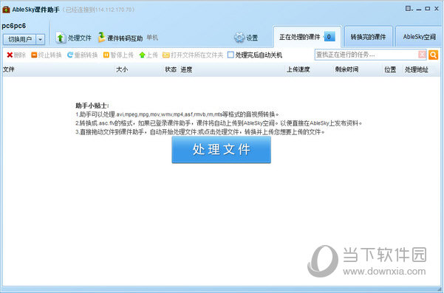Click the large 处理文件 blue button
This screenshot has width=444, height=293.
pos(221,150)
